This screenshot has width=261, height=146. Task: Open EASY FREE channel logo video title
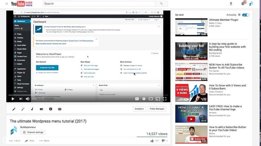225,108
